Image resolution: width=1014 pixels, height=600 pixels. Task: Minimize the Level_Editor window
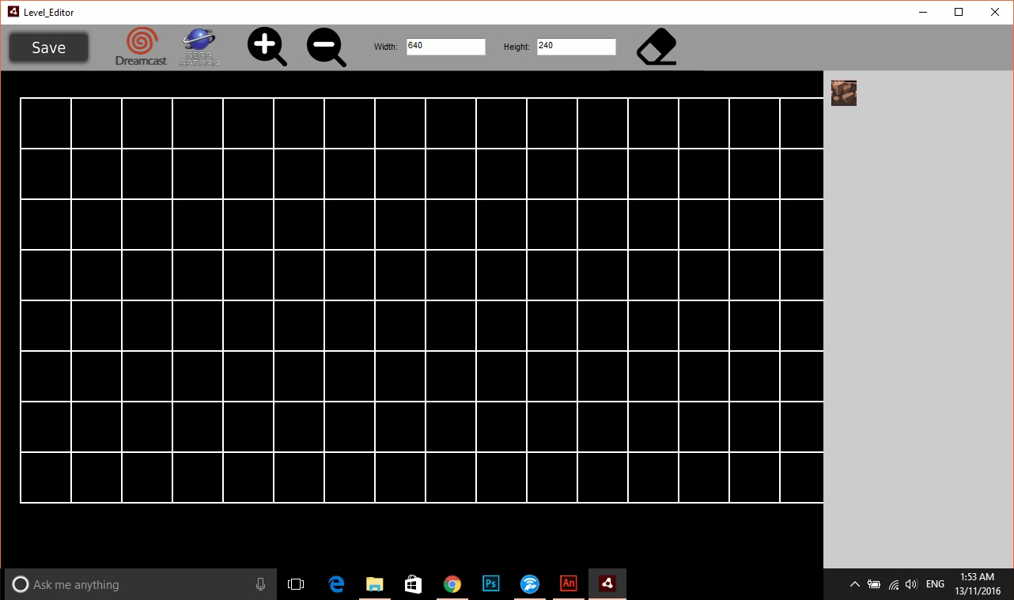pyautogui.click(x=923, y=12)
